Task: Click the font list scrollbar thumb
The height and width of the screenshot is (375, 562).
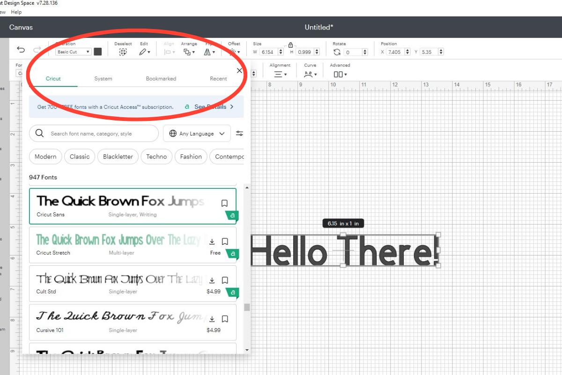Action: [x=247, y=307]
